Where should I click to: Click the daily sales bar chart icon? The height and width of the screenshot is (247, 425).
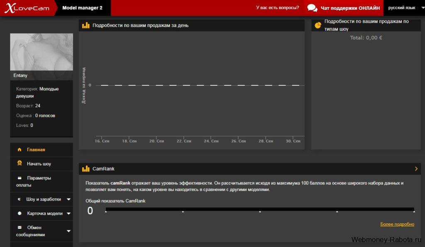(85, 25)
